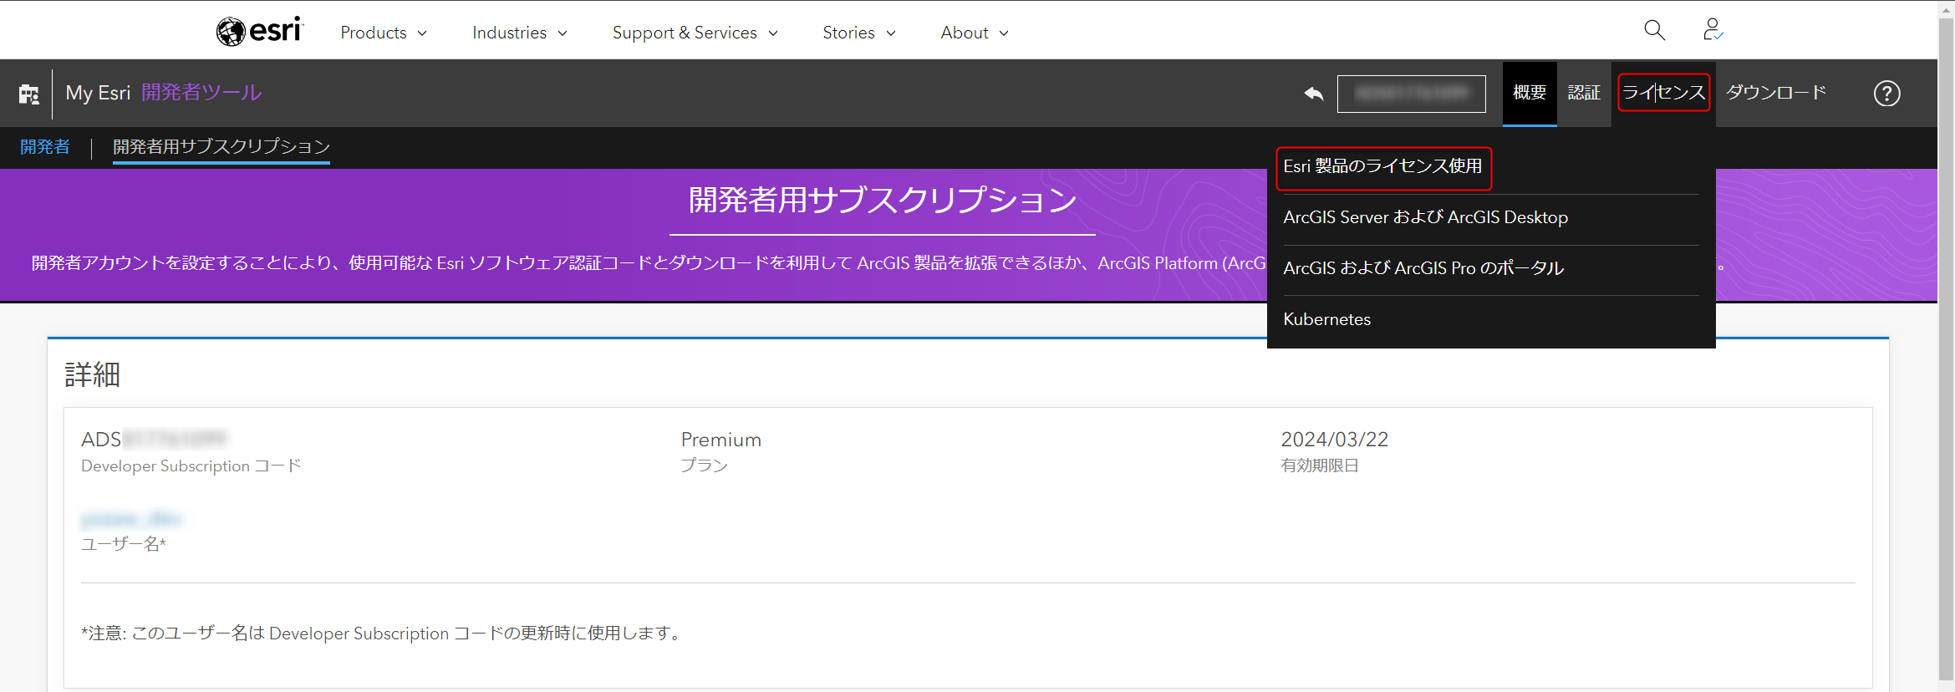Select Esri 製品のライセンス使用 menu entry
Image resolution: width=1955 pixels, height=692 pixels.
tap(1383, 167)
